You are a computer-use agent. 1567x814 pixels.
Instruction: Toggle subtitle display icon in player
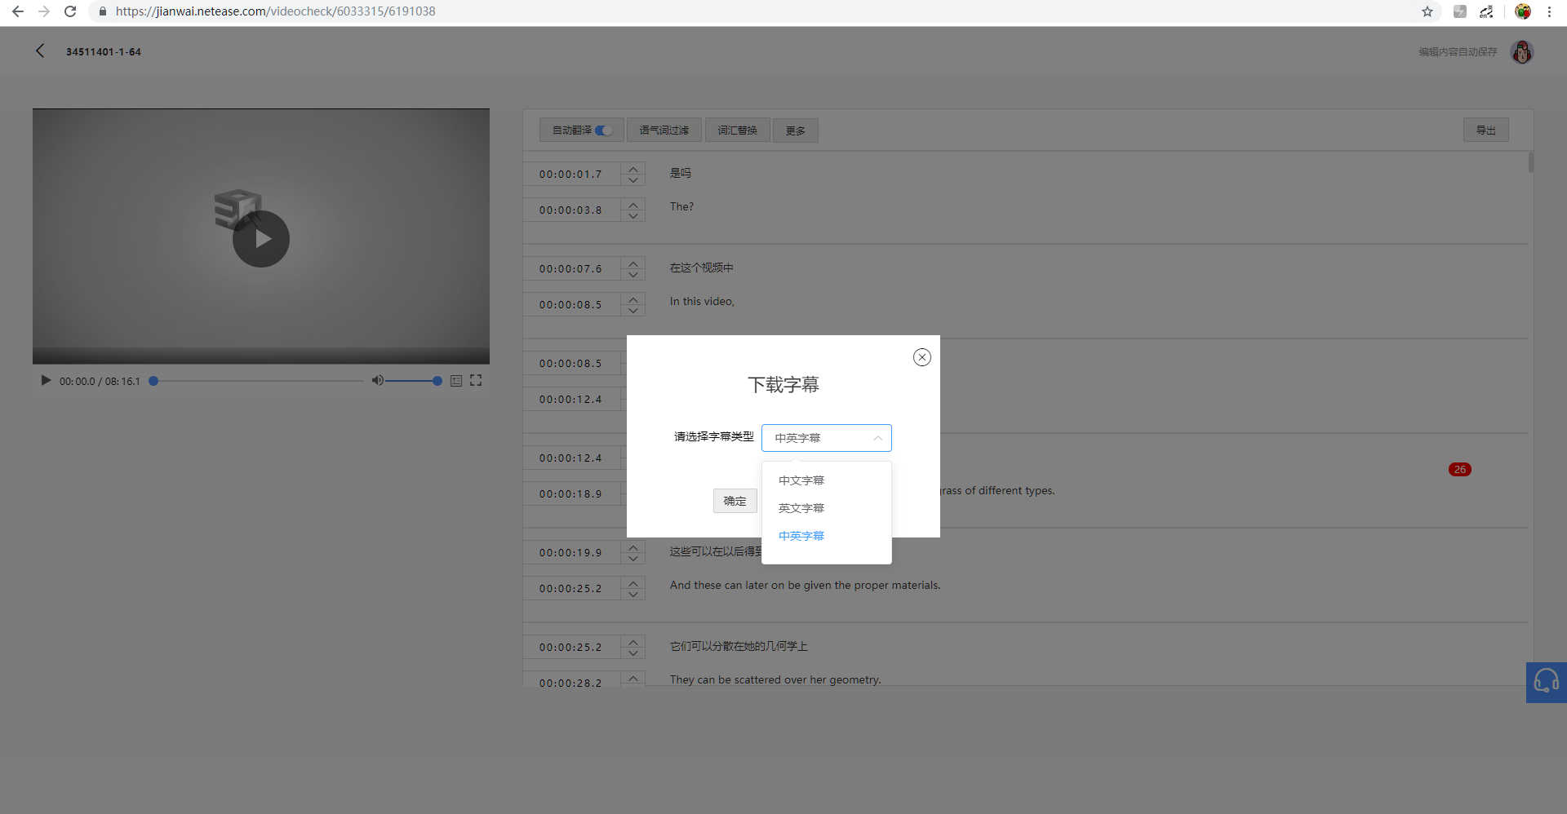[x=456, y=381]
